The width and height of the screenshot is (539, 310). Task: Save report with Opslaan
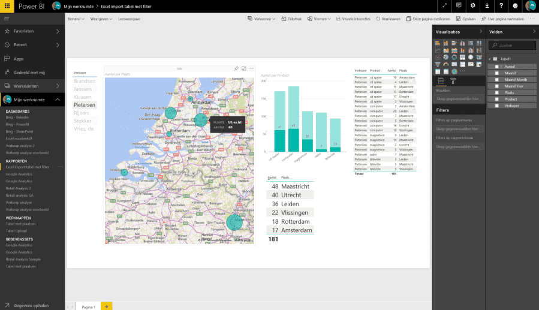coord(466,19)
